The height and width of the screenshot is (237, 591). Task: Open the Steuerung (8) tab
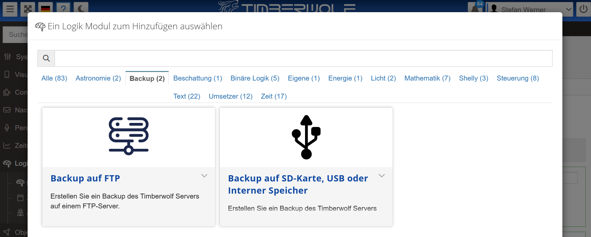tap(518, 78)
